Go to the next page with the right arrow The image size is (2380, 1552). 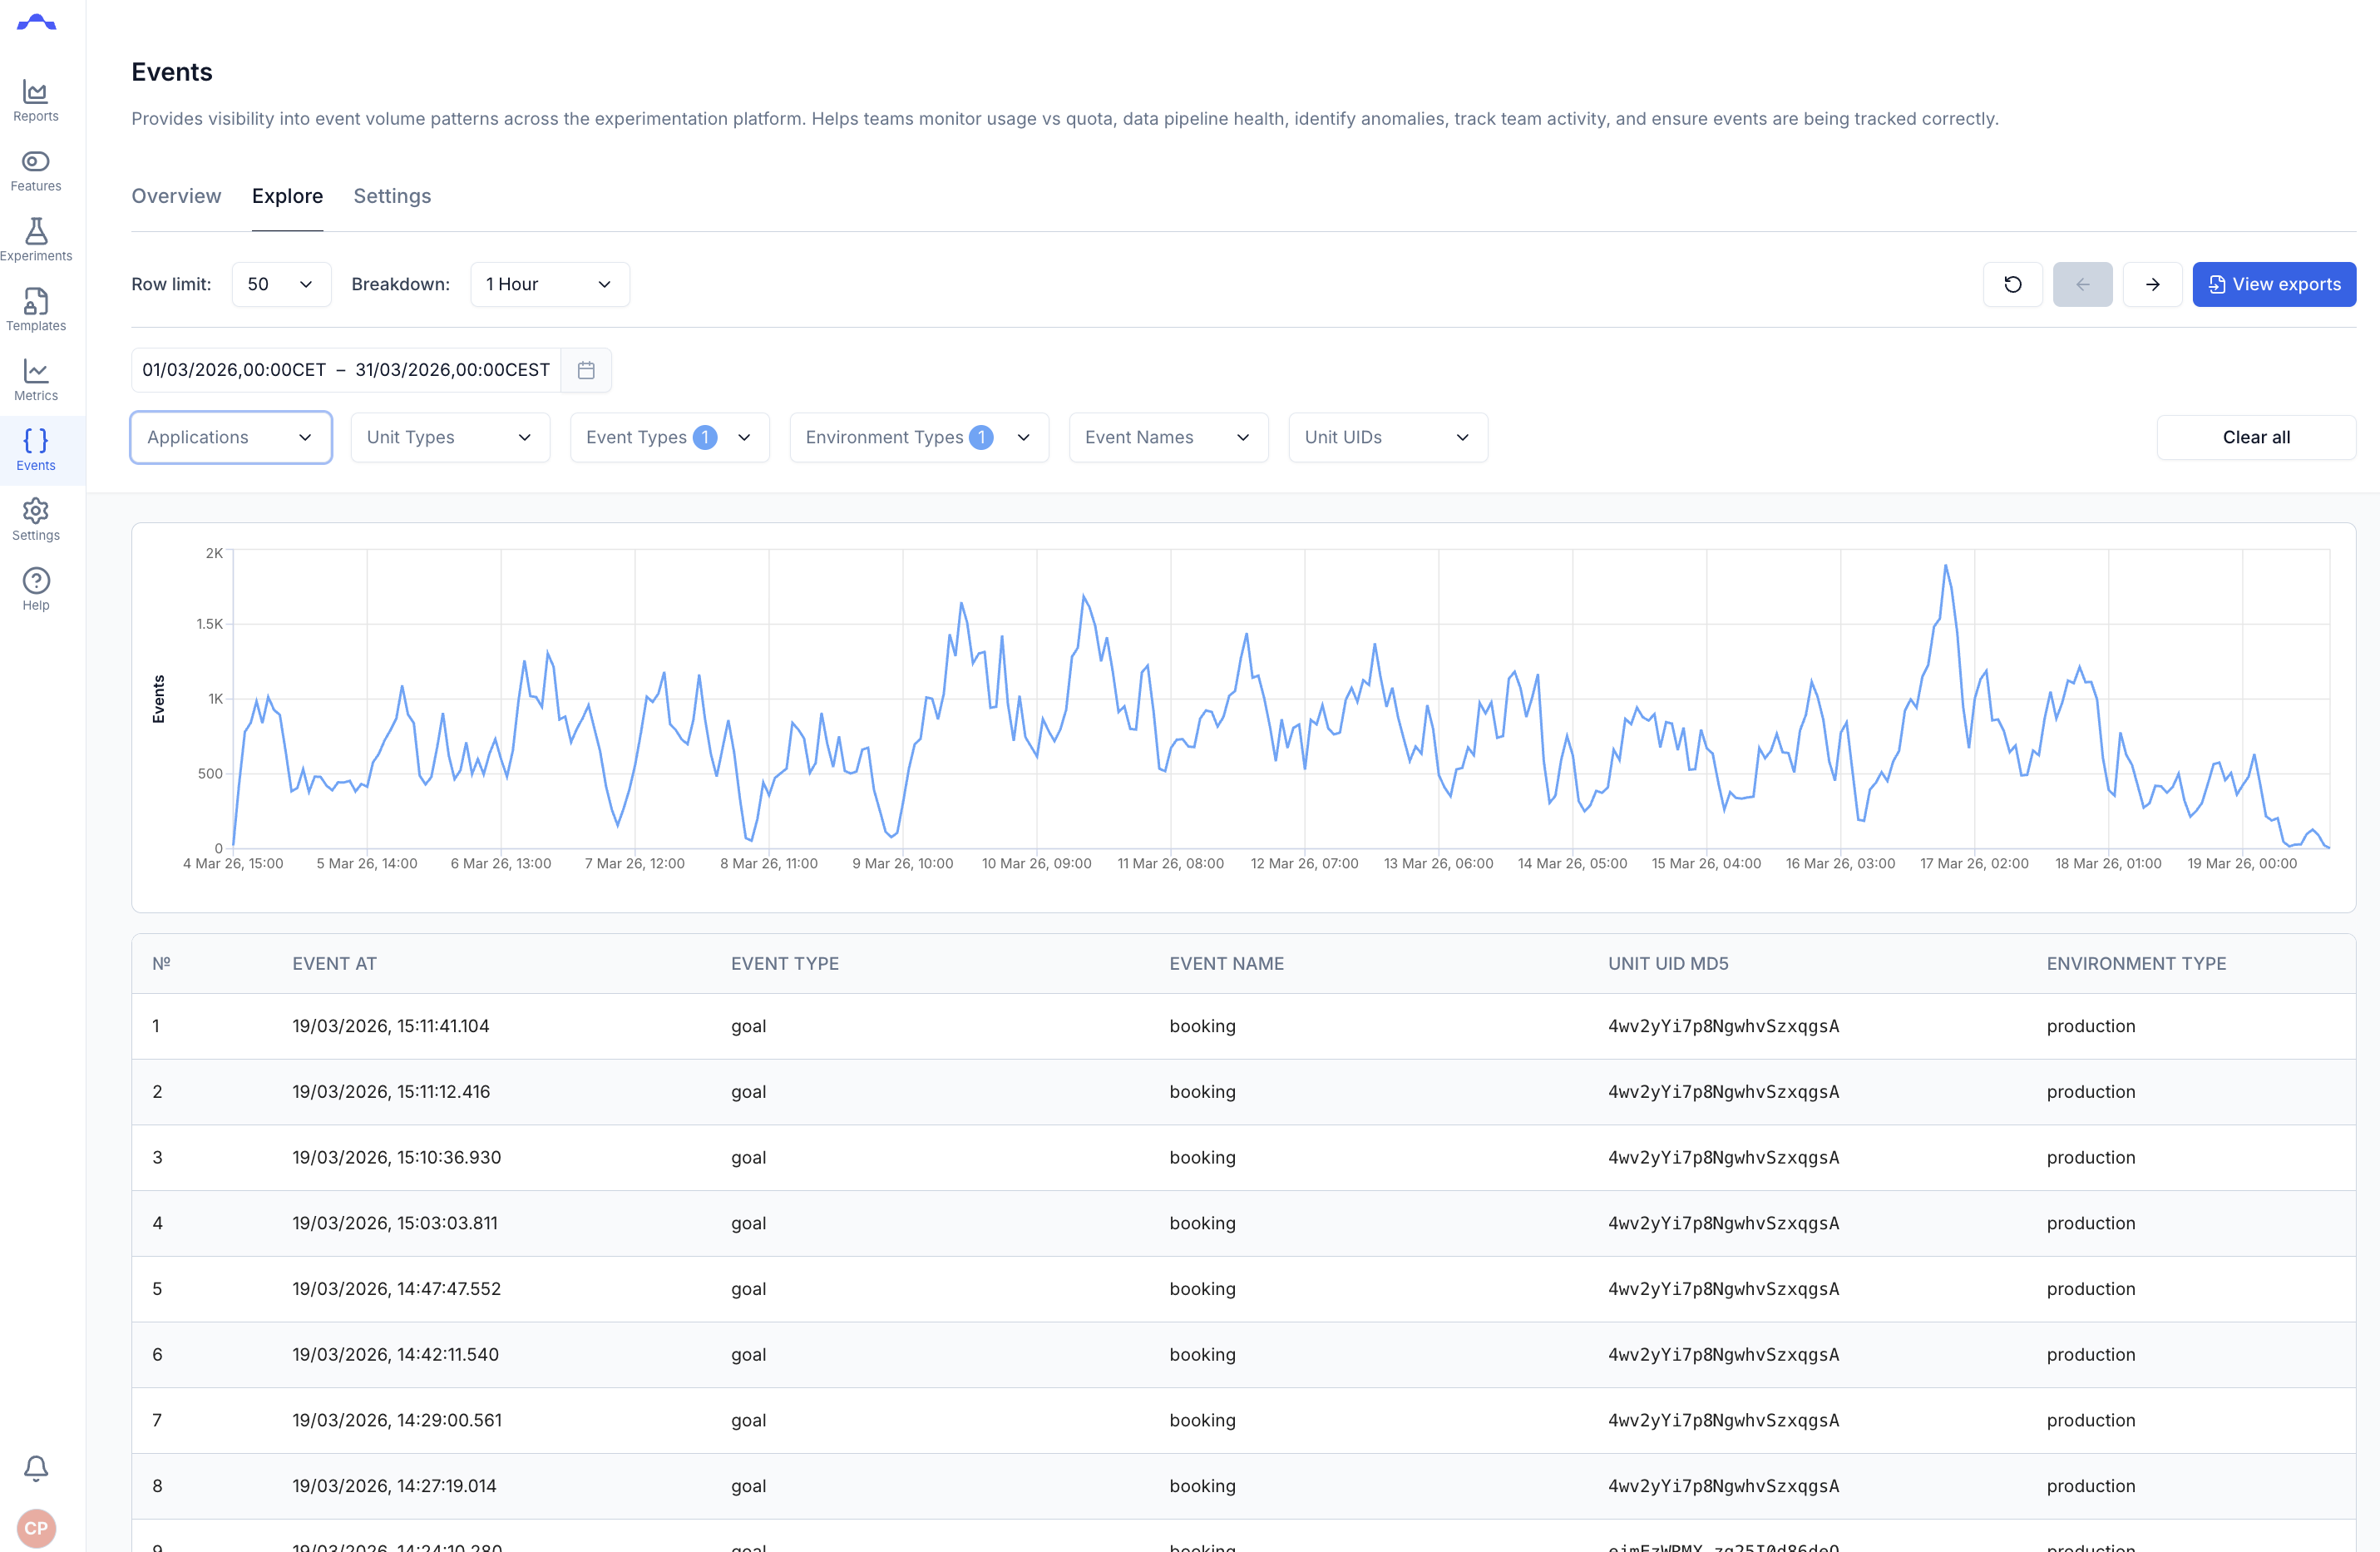pos(2152,285)
